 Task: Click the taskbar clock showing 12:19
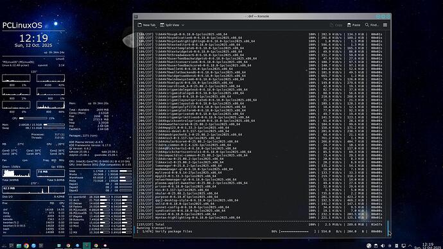[428, 246]
